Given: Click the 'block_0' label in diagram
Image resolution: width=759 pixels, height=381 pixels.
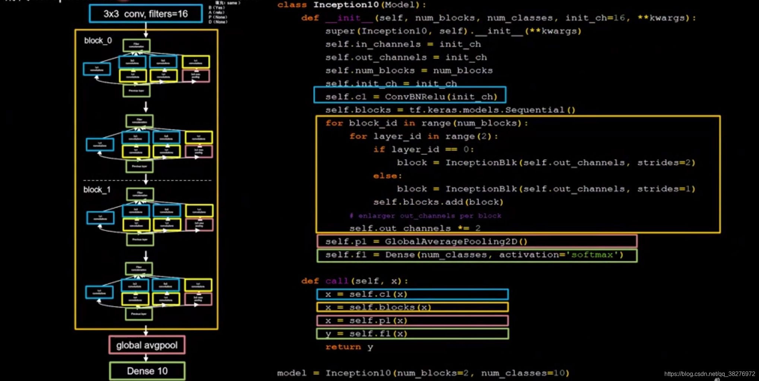Looking at the screenshot, I should coord(98,41).
